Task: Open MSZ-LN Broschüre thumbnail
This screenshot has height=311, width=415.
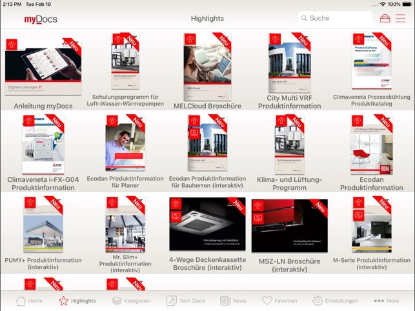Action: [290, 226]
